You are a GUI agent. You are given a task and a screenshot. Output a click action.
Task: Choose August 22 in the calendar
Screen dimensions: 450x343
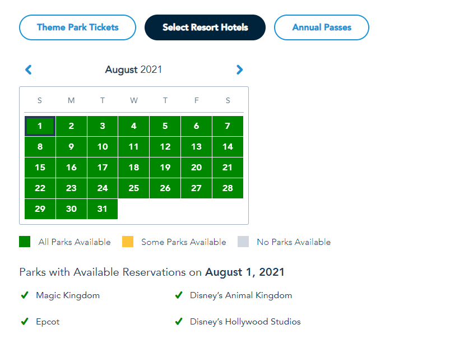(40, 188)
